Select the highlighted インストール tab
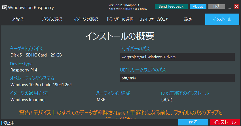The width and height of the screenshot is (241, 126). tap(222, 19)
